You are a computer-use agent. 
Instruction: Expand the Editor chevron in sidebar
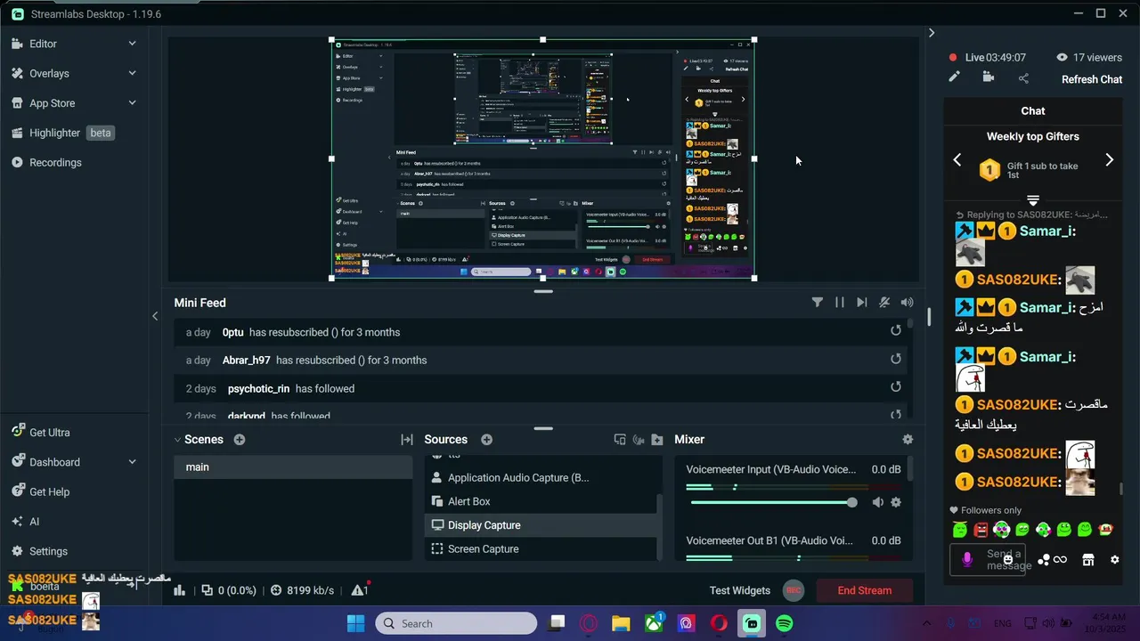pos(133,44)
